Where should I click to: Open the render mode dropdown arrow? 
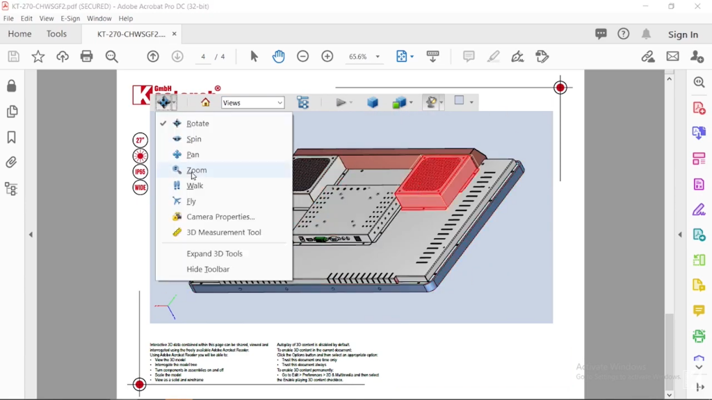click(x=412, y=102)
